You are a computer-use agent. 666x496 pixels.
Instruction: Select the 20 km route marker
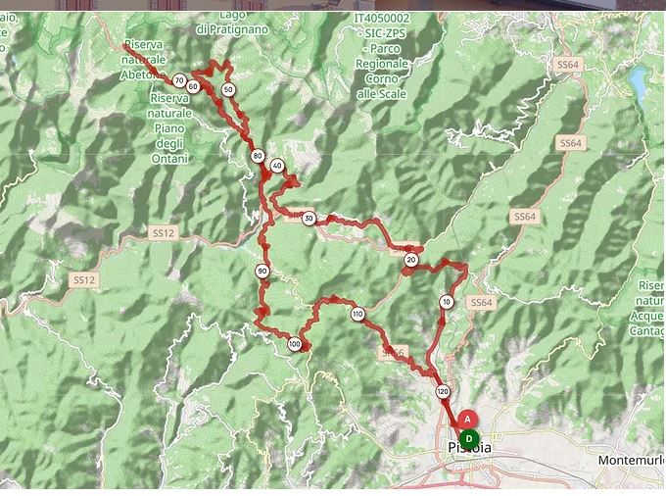(x=410, y=260)
